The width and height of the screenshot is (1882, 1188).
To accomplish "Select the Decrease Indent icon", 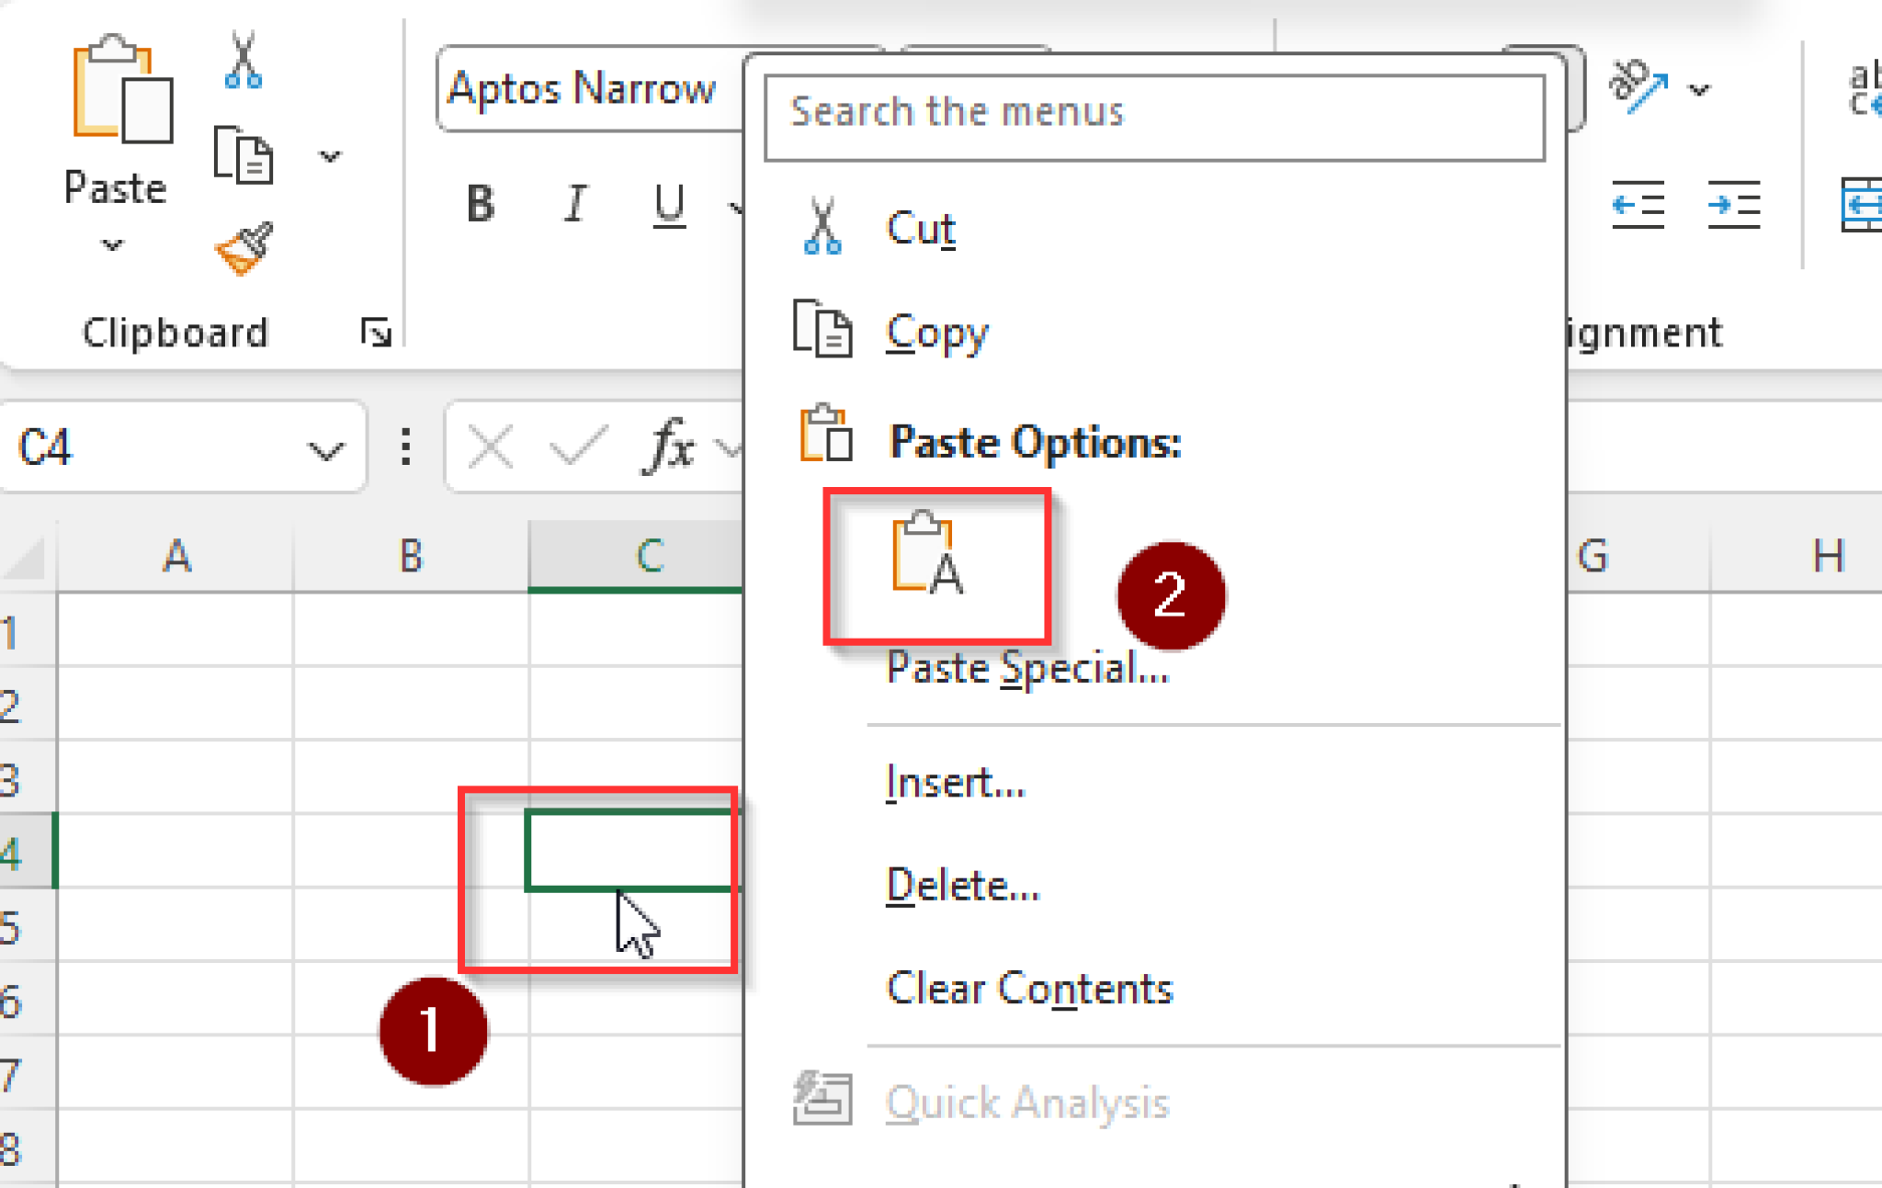I will pyautogui.click(x=1638, y=204).
